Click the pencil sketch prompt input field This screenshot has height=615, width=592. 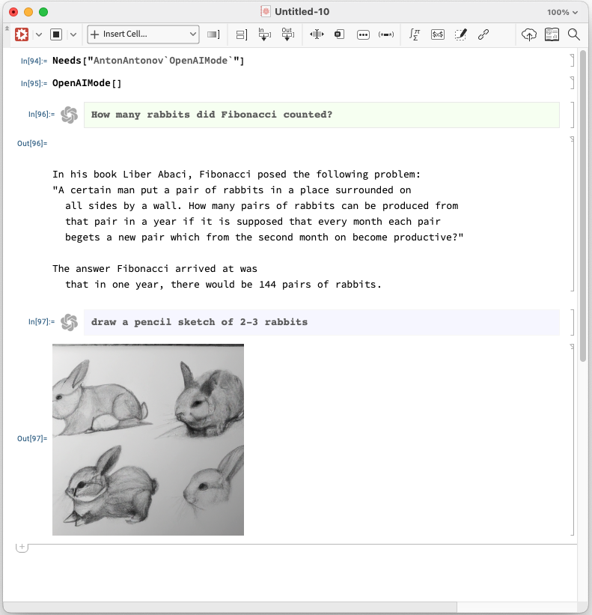322,322
